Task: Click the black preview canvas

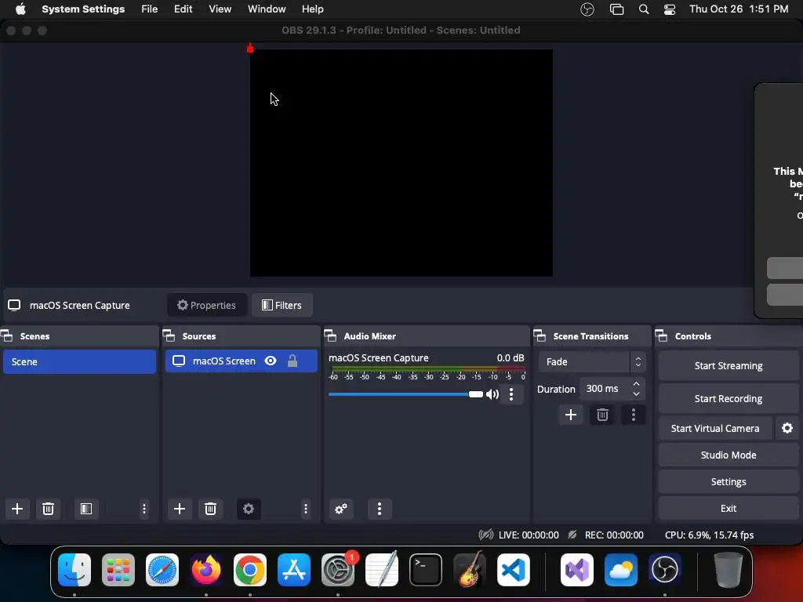Action: [401, 163]
